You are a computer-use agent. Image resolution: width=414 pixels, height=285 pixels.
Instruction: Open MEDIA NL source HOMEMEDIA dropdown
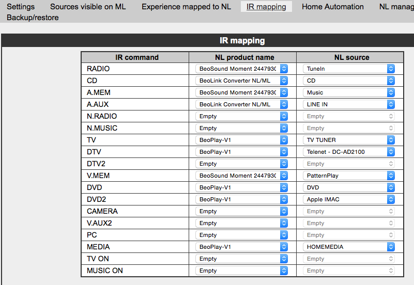click(349, 247)
